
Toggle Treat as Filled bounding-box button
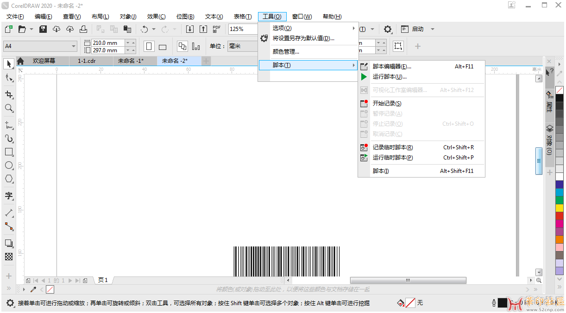tap(398, 46)
